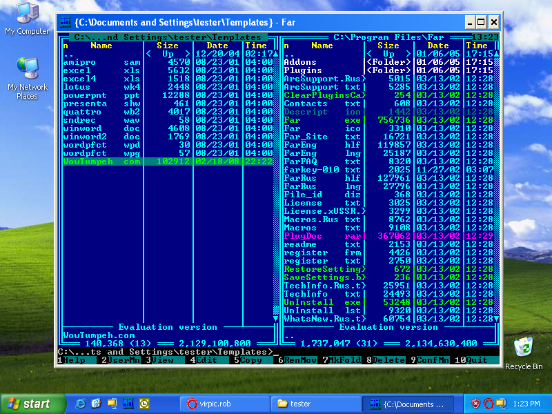
Task: Select presenta shw file row
Action: click(x=168, y=103)
